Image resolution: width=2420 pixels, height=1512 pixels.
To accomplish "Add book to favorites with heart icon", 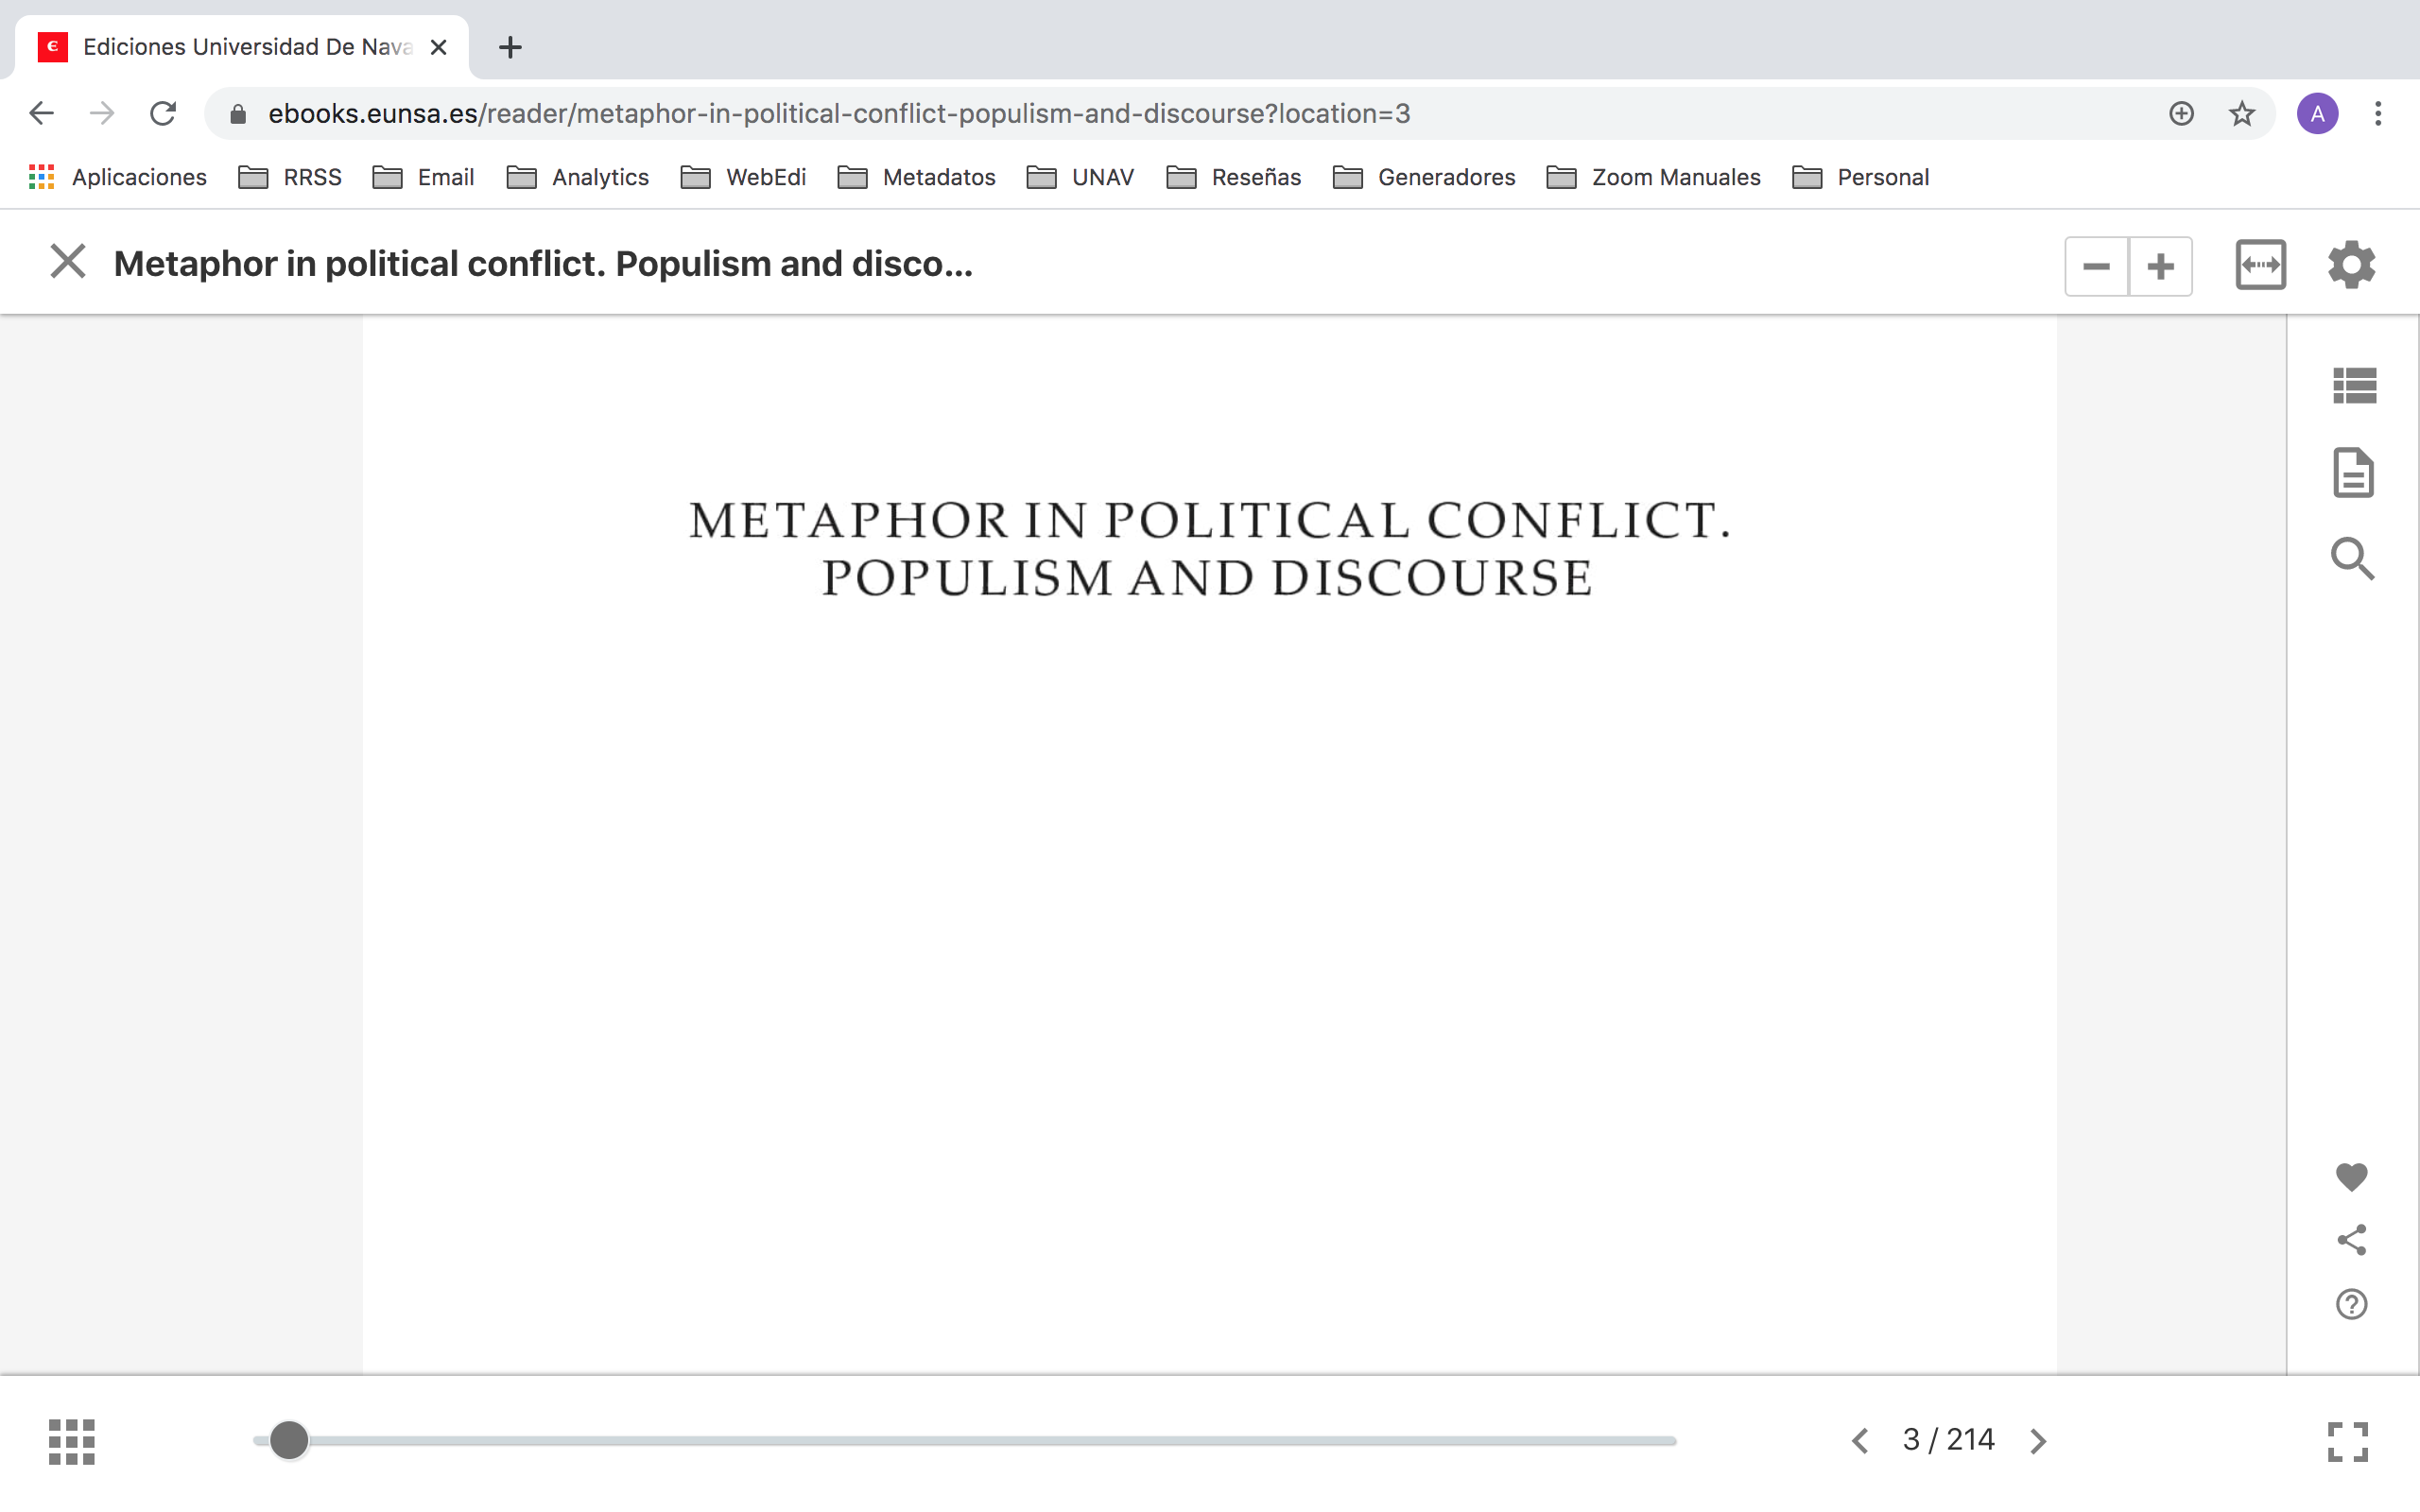I will click(x=2351, y=1176).
